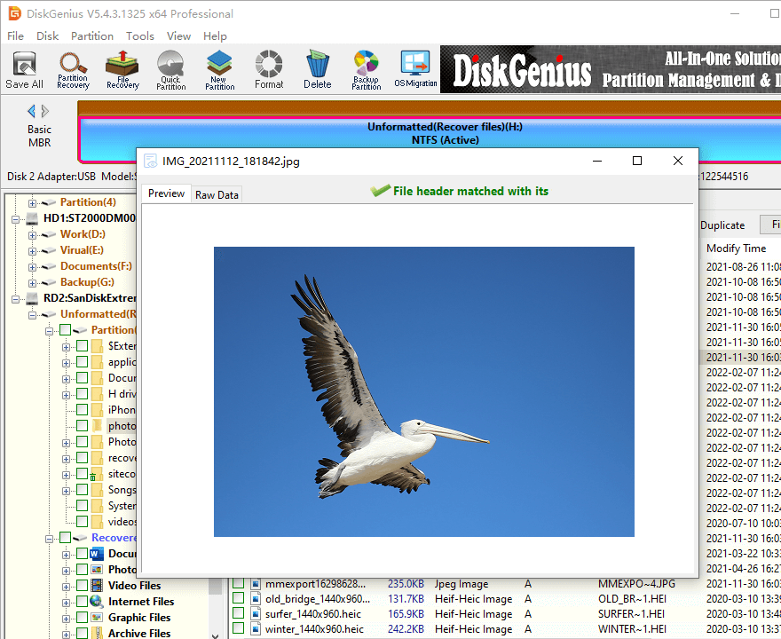
Task: Click the Duplicate button
Action: tap(722, 225)
